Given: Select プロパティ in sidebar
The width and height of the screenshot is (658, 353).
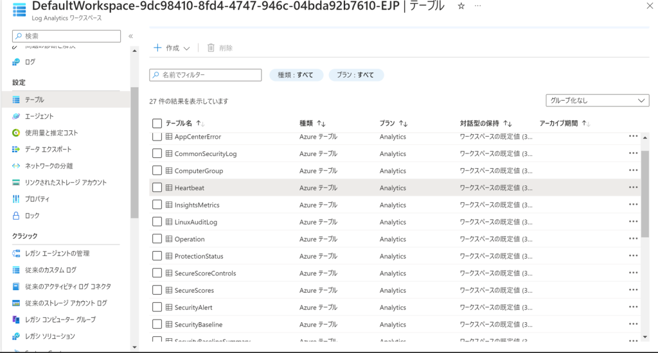Looking at the screenshot, I should pos(37,199).
